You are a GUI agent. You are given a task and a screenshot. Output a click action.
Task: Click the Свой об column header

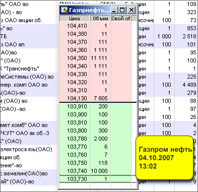coord(121,18)
